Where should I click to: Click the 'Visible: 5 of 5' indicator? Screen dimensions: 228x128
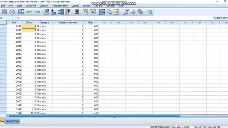pos(220,18)
